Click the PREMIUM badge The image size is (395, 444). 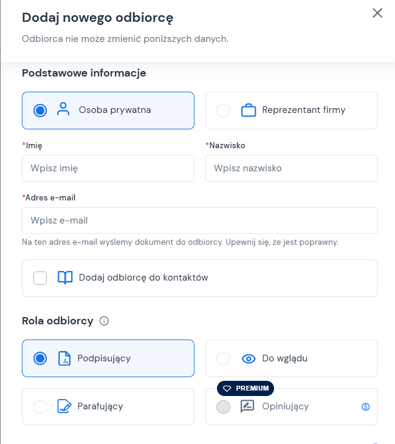(x=246, y=388)
